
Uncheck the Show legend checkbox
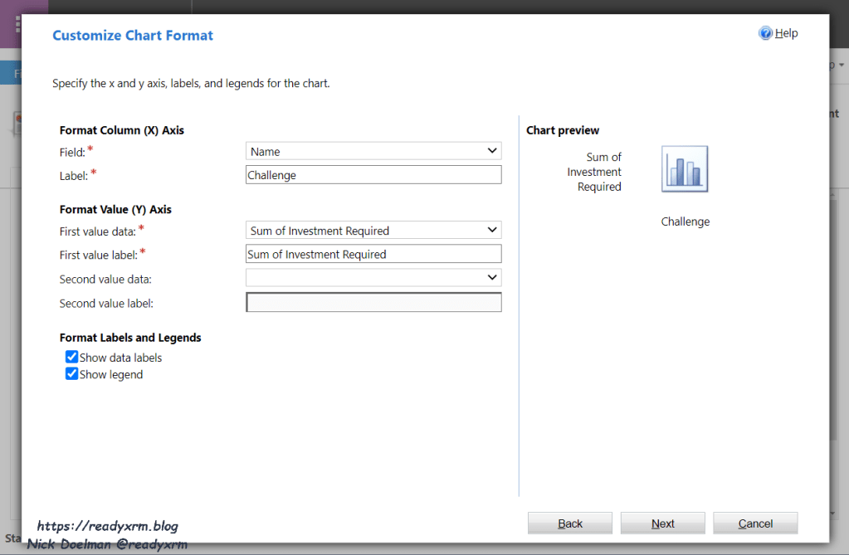(72, 374)
